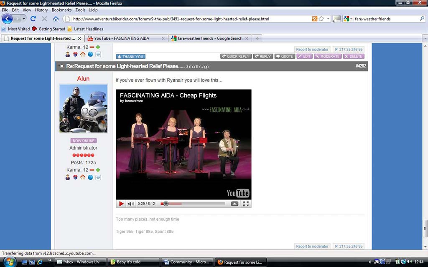Switch to the fare-weather friends Google Search tab

coord(210,38)
